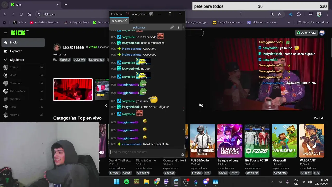The height and width of the screenshot is (187, 332).
Task: Click LaSapaaaaa streamer name
Action: coord(73,47)
